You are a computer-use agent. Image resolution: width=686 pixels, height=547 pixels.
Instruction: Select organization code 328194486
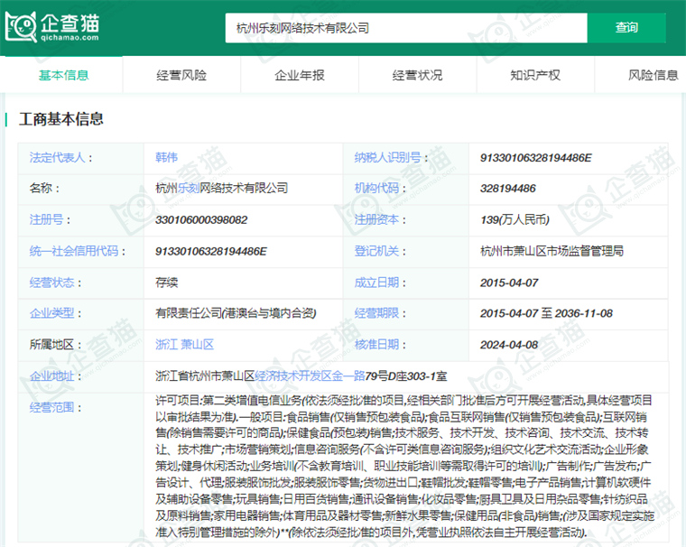click(508, 189)
